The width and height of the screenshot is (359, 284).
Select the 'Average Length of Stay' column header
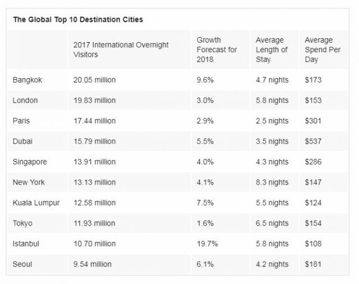coord(271,49)
